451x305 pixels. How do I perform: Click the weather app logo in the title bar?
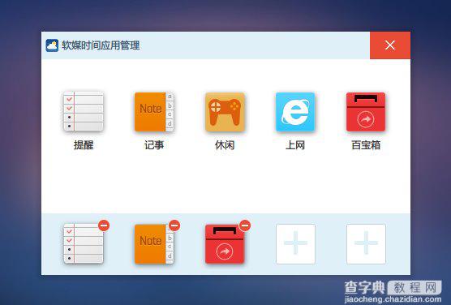pos(52,45)
